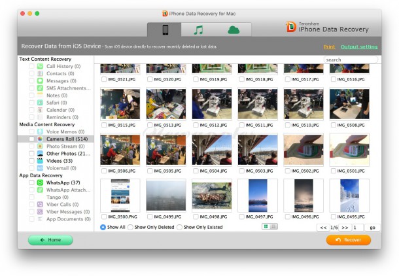Click the Home button
The image size is (399, 276).
[50, 240]
